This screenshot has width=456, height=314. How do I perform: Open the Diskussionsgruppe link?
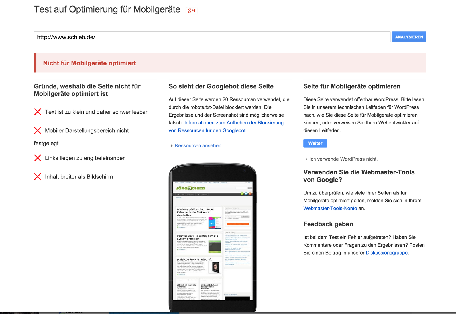pyautogui.click(x=386, y=253)
